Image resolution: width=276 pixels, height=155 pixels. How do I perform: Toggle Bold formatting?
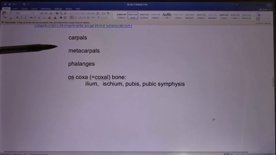tap(17, 18)
